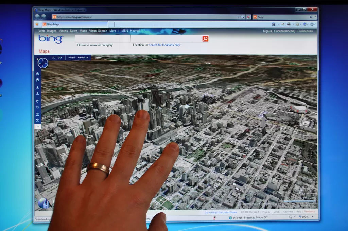
Task: Click the Page icon in the command bar
Action: coord(297,24)
